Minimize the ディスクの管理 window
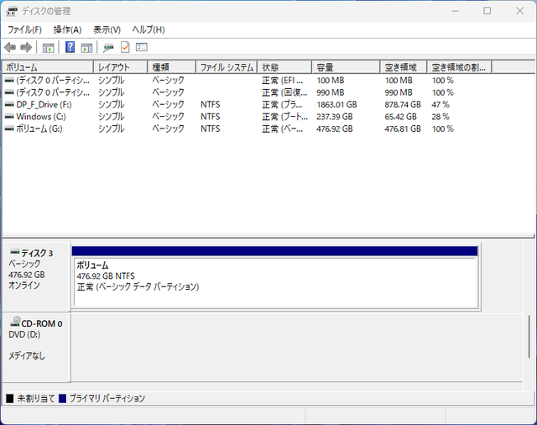 click(x=455, y=11)
